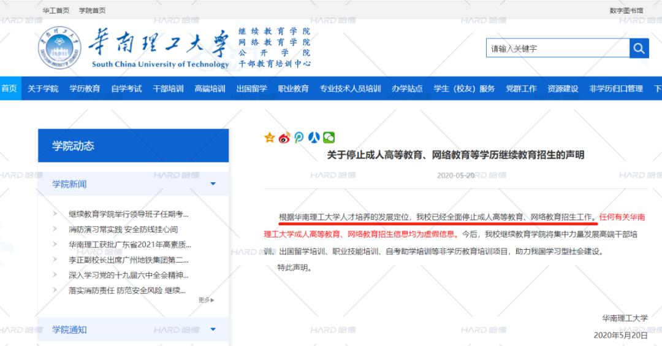Click the blue Renren share icon
Viewport: 662px width, 346px height.
pyautogui.click(x=314, y=137)
